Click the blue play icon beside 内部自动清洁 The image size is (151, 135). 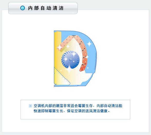(23, 8)
